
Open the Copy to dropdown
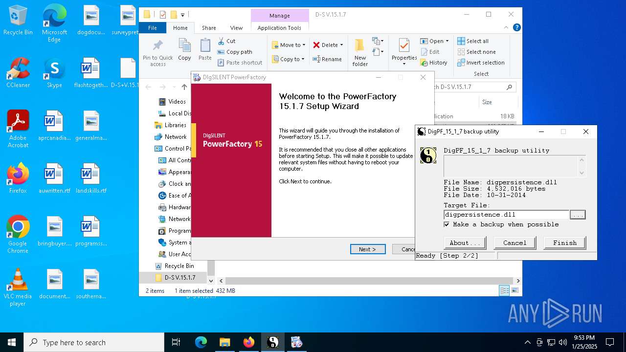click(x=288, y=59)
